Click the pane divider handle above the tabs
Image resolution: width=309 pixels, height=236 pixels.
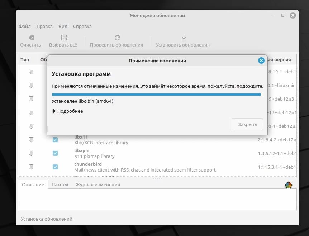157,178
